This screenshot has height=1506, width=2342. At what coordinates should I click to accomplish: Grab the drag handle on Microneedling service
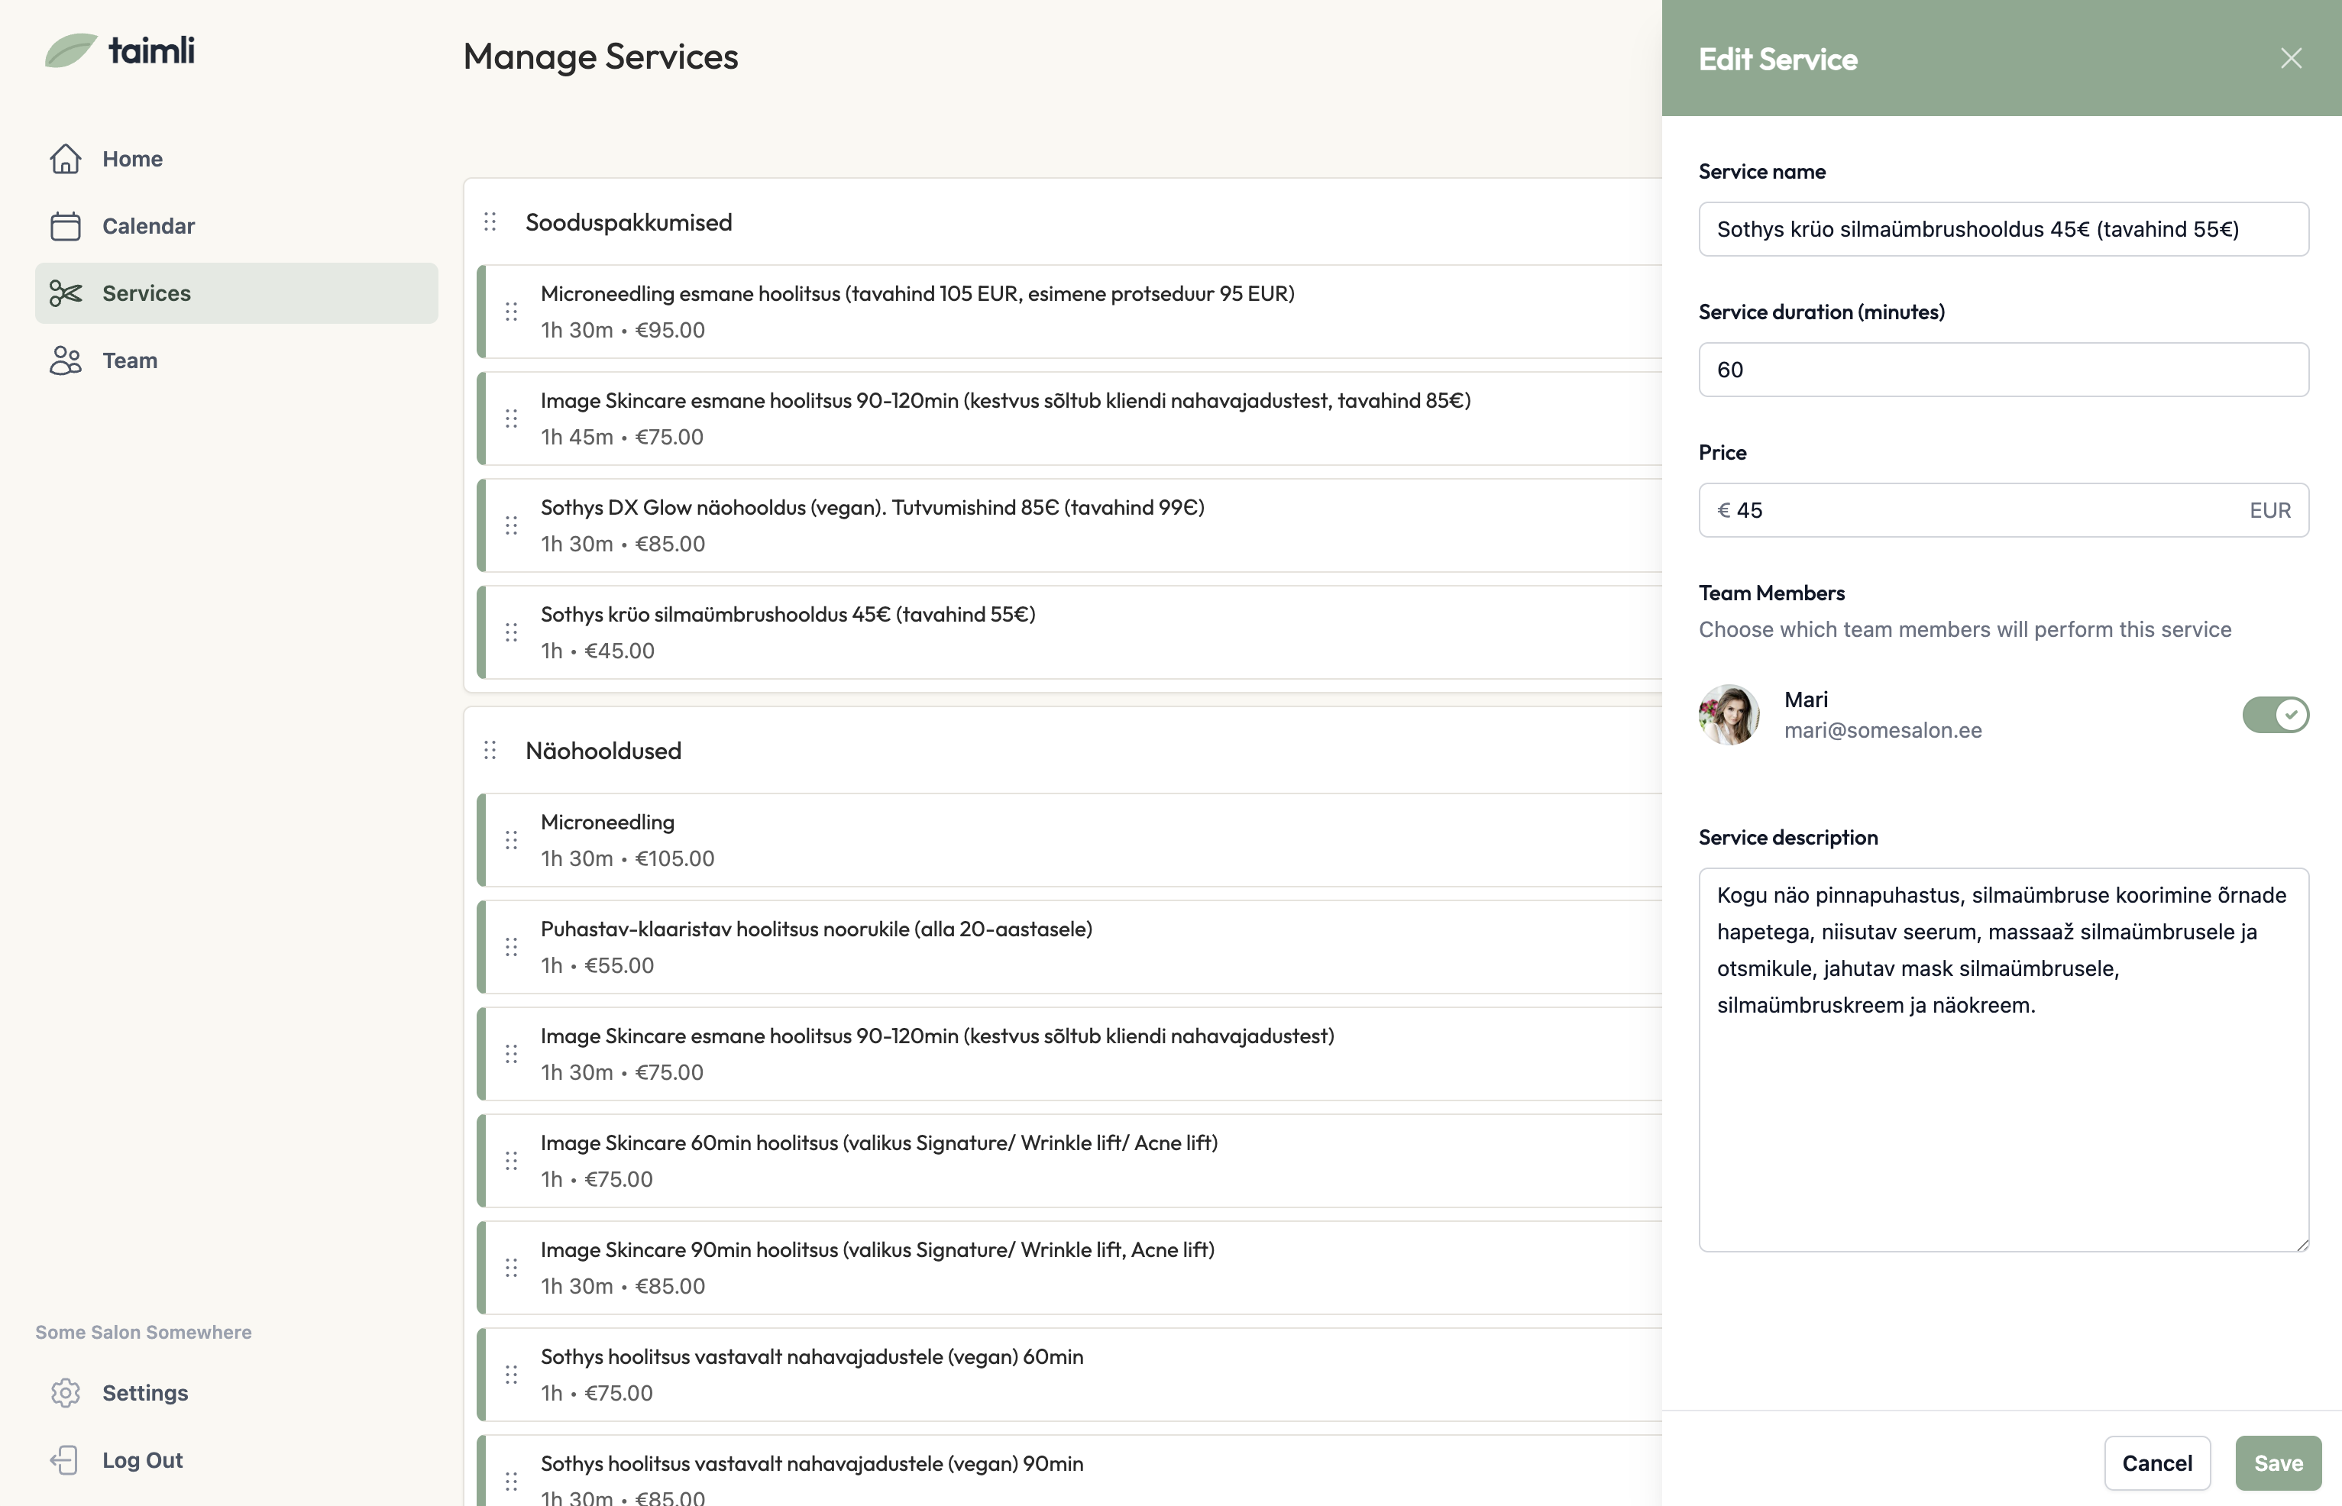513,839
